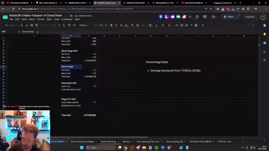This screenshot has height=151, width=269.
Task: Expand the Roots Farming tab dropdown arrow
Action: (x=118, y=142)
